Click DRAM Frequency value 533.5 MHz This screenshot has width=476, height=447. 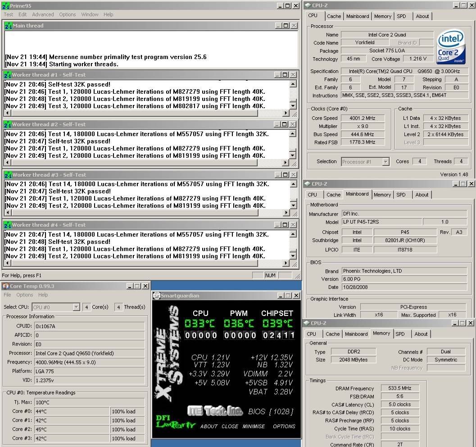(x=400, y=388)
